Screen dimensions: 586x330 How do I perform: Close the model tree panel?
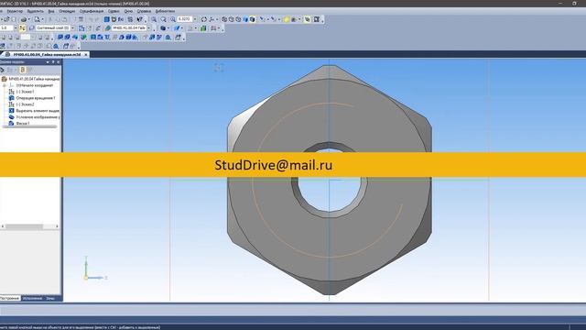[59, 61]
